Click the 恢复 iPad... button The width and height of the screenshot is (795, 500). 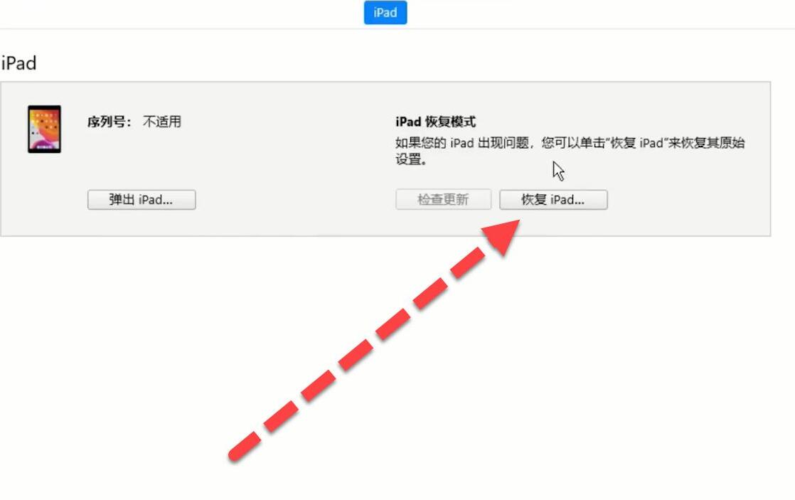pos(553,200)
